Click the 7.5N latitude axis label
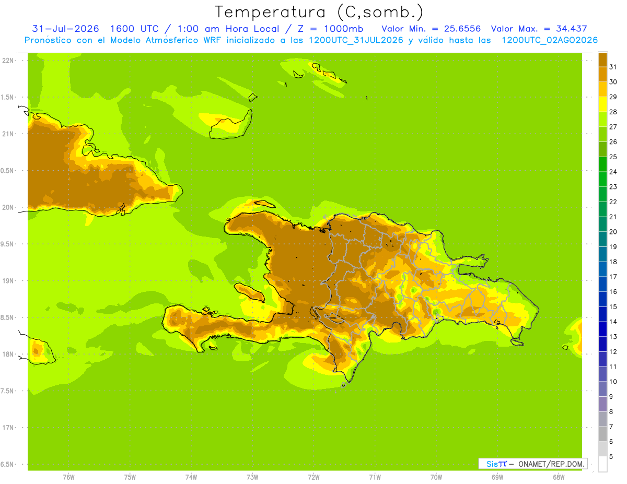This screenshot has width=627, height=484. click(8, 391)
